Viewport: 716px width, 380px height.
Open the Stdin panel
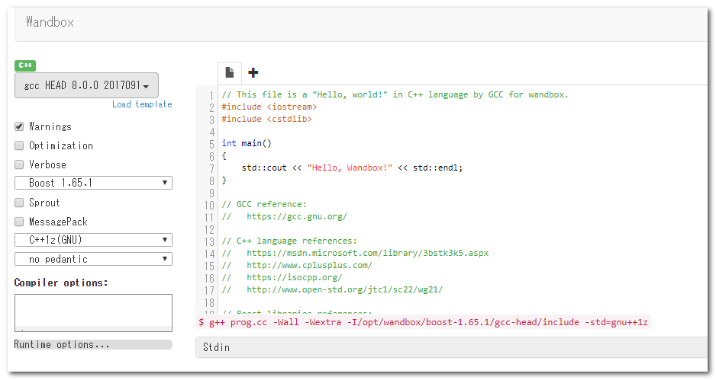click(x=452, y=347)
